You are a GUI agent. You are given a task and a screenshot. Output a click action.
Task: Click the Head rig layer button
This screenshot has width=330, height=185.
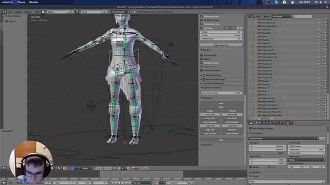click(x=221, y=103)
